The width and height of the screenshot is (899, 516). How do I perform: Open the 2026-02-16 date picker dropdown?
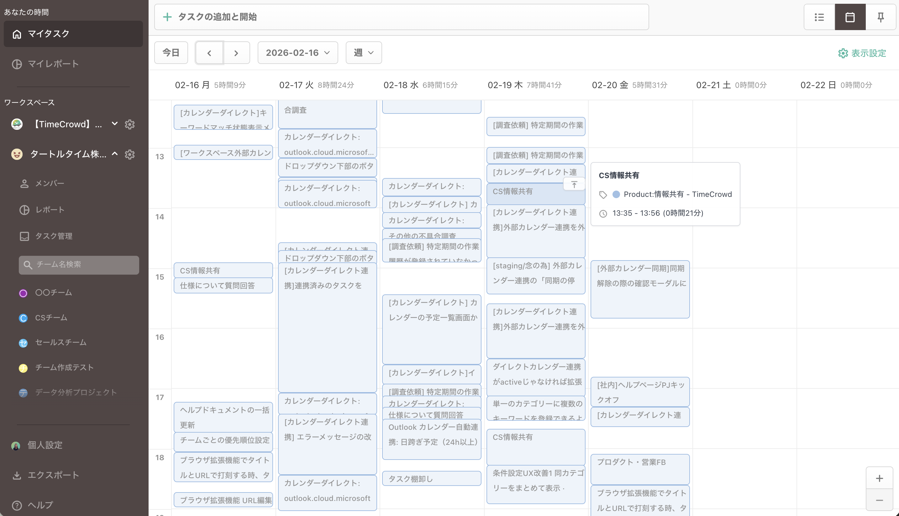298,52
